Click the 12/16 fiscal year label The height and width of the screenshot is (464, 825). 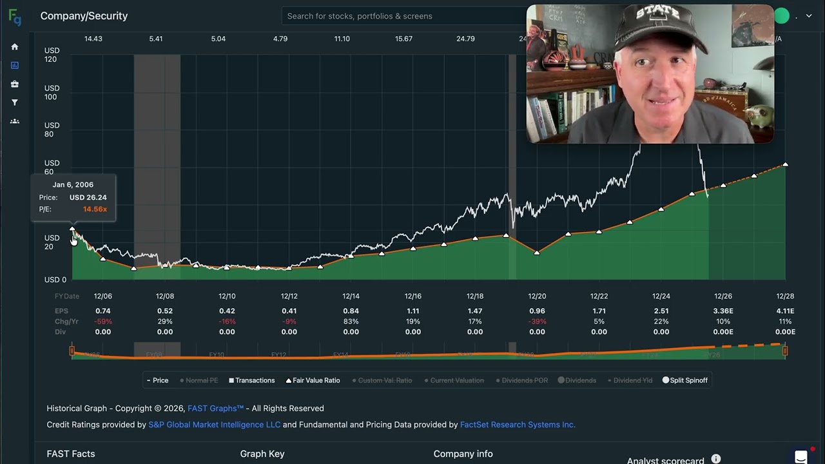[413, 296]
